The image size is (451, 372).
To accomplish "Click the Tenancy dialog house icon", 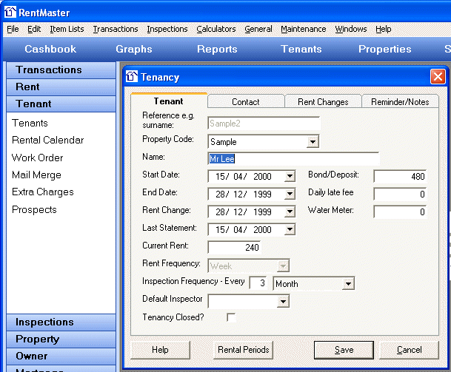I will click(x=132, y=77).
